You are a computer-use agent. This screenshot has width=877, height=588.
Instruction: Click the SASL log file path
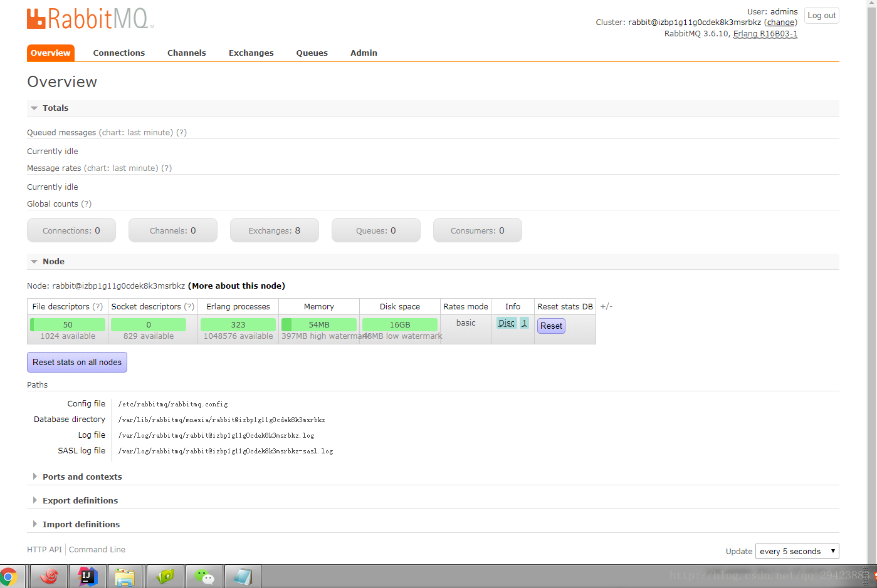[x=226, y=451]
